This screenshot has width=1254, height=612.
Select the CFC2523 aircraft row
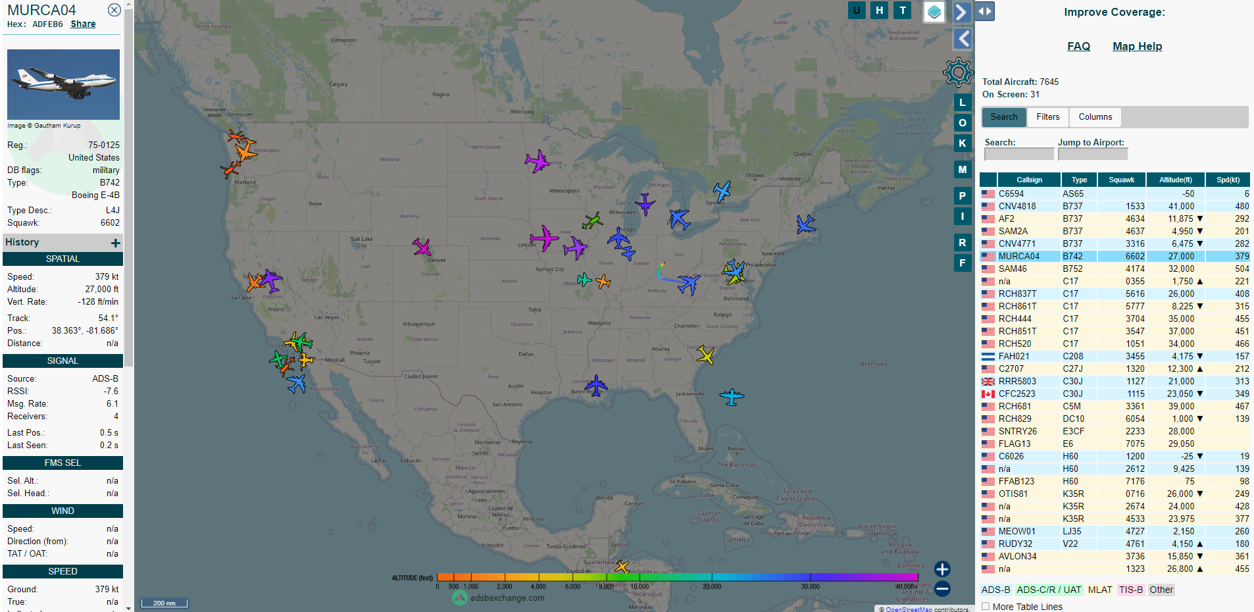pos(1115,394)
